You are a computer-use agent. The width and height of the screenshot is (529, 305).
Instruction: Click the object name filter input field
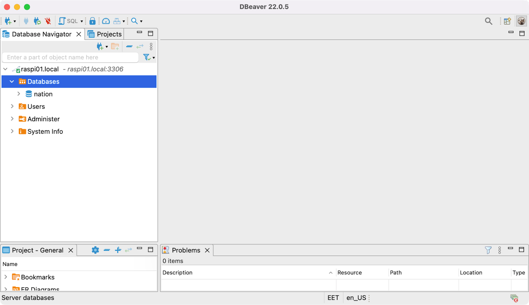(70, 57)
